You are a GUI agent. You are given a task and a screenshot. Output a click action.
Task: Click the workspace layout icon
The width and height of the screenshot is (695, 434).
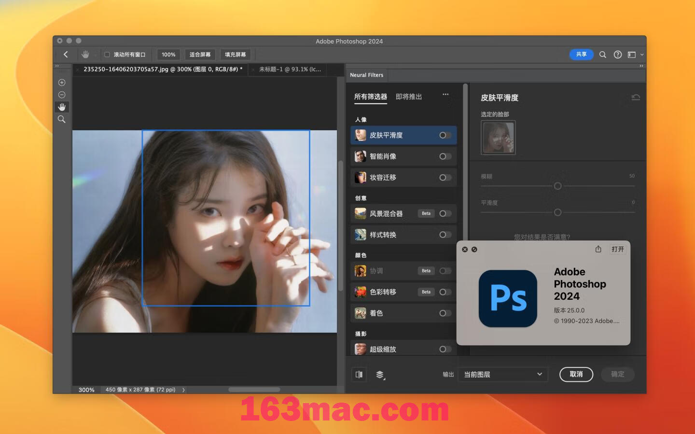coord(632,55)
